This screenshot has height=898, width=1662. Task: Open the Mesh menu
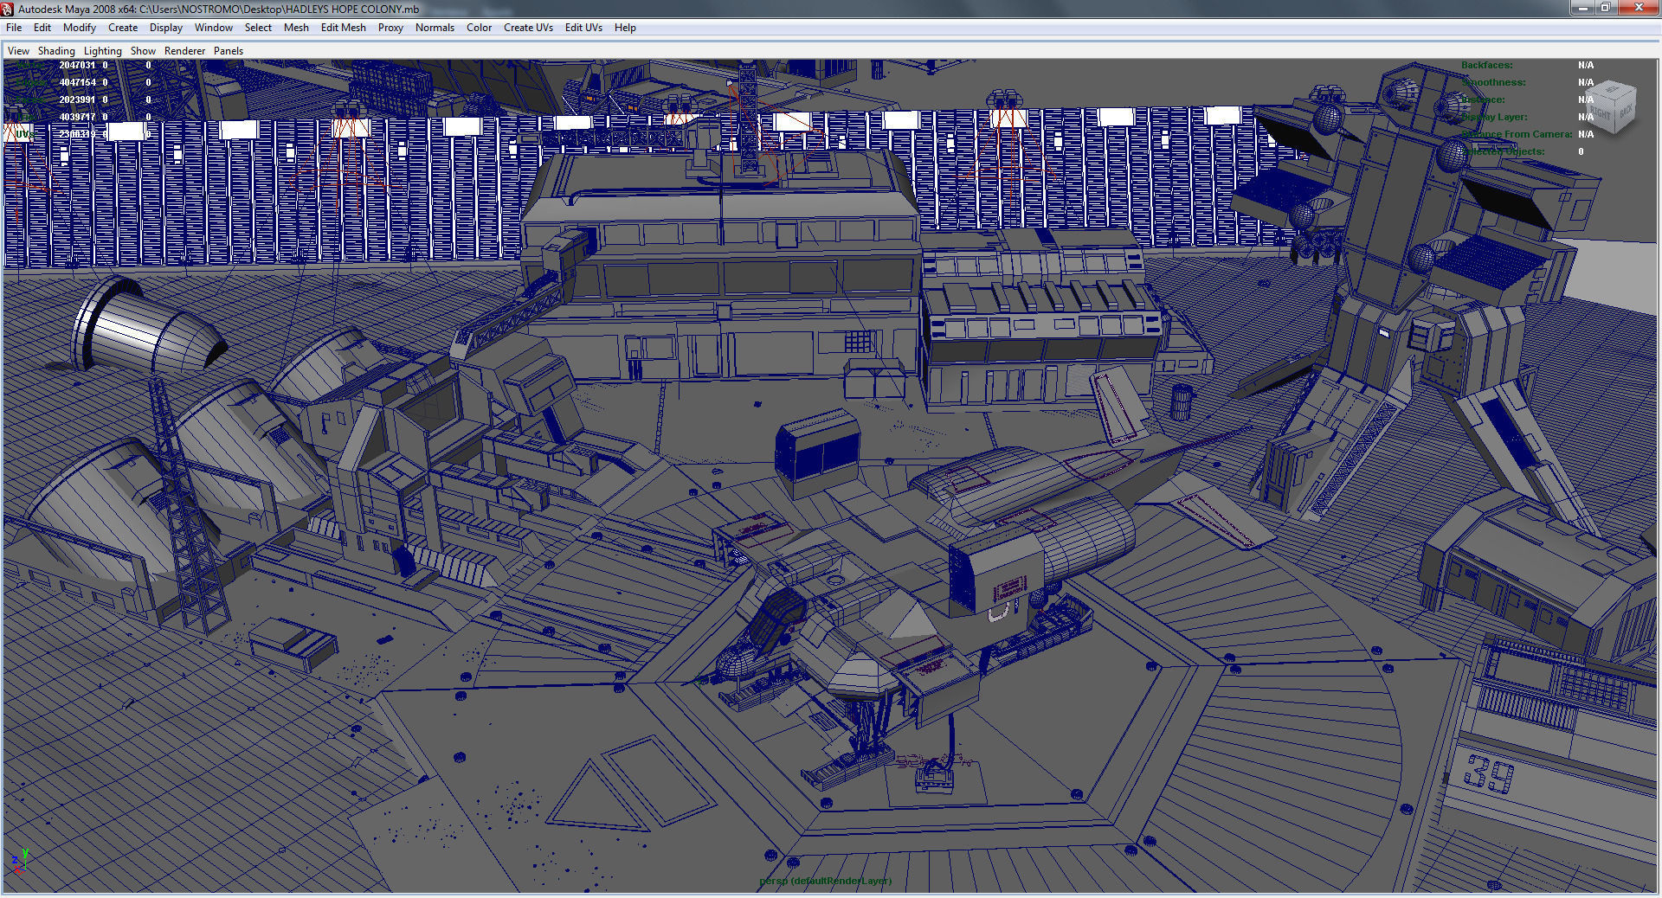click(296, 28)
